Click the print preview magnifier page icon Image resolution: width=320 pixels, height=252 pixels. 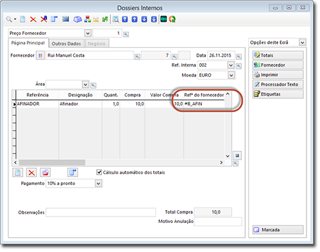pos(115,19)
